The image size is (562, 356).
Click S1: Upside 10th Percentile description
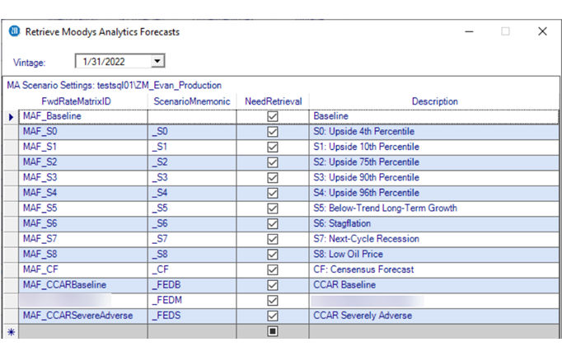click(434, 147)
